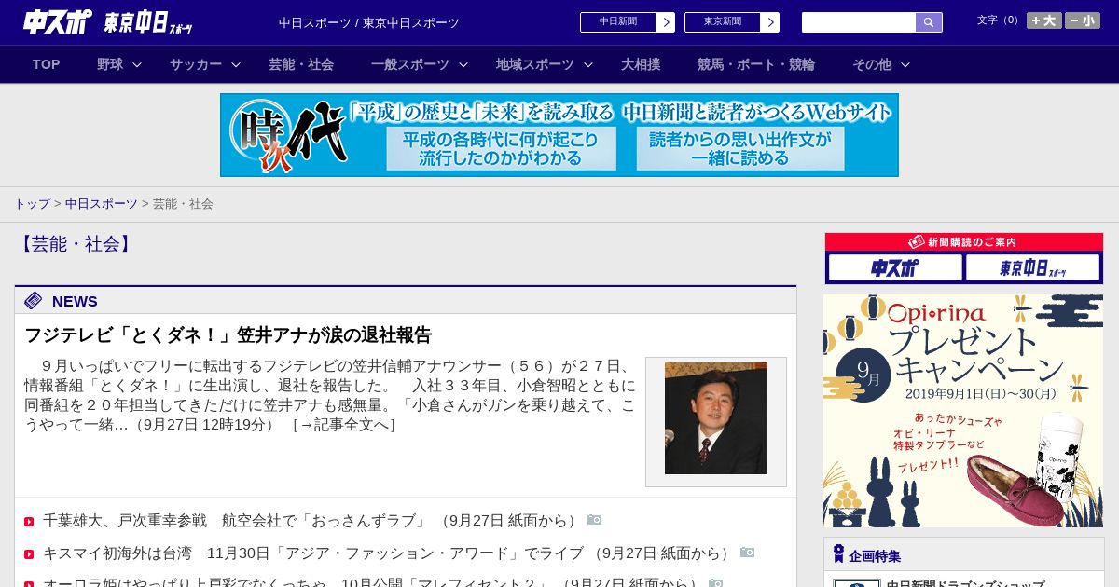Expand the 地域スポーツ dropdown chevron
This screenshot has height=587, width=1119.
click(588, 64)
